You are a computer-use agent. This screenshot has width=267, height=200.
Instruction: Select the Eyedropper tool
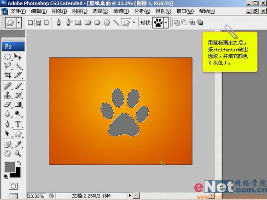18,144
